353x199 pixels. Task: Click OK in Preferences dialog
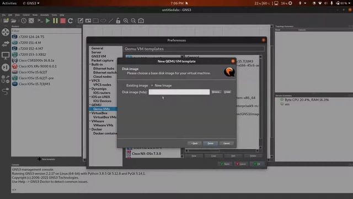click(x=257, y=164)
